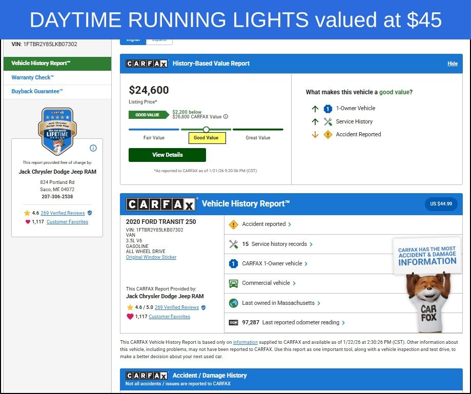Click the View Details button

167,155
